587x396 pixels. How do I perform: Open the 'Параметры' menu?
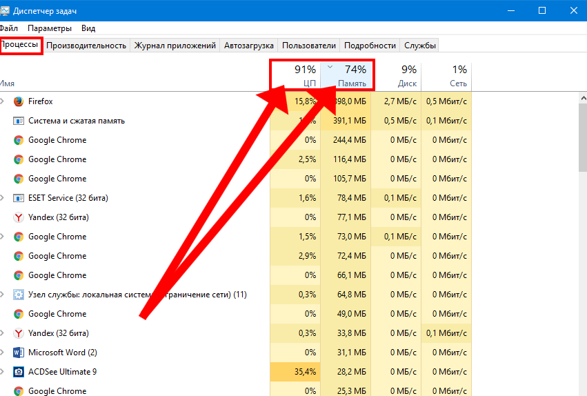point(50,28)
